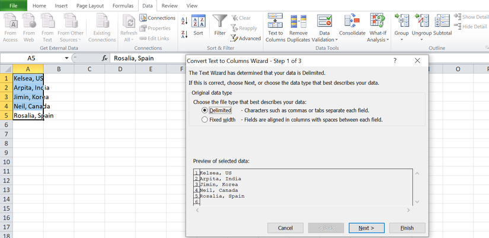
Task: Switch to the View tab
Action: [x=192, y=5]
